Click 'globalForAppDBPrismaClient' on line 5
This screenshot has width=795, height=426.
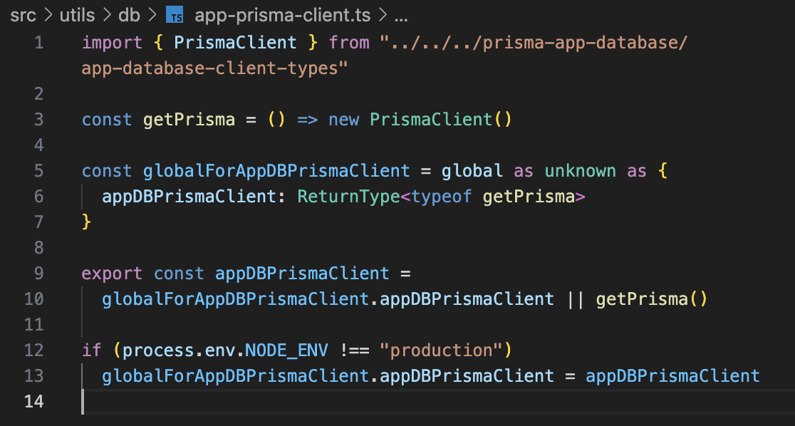point(276,171)
